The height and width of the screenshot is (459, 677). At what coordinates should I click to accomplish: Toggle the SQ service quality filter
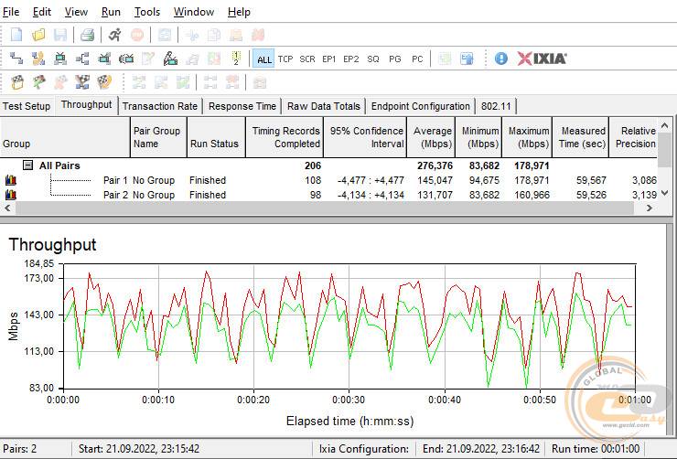[x=373, y=59]
